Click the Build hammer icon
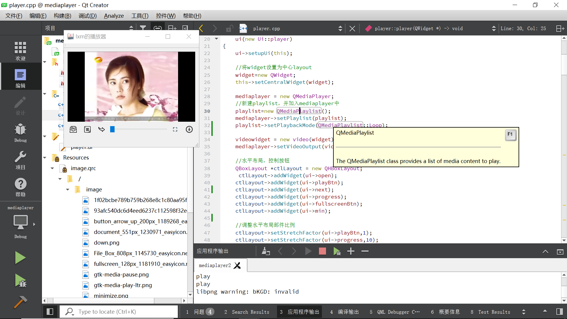 coord(20,302)
